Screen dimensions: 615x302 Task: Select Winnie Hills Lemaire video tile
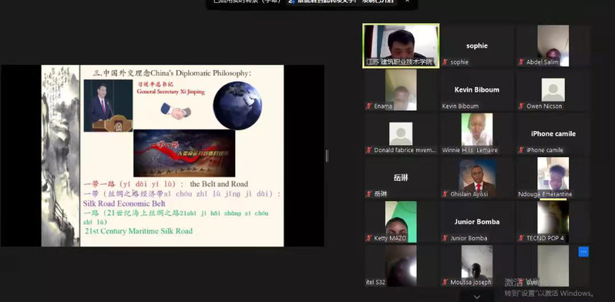click(477, 134)
